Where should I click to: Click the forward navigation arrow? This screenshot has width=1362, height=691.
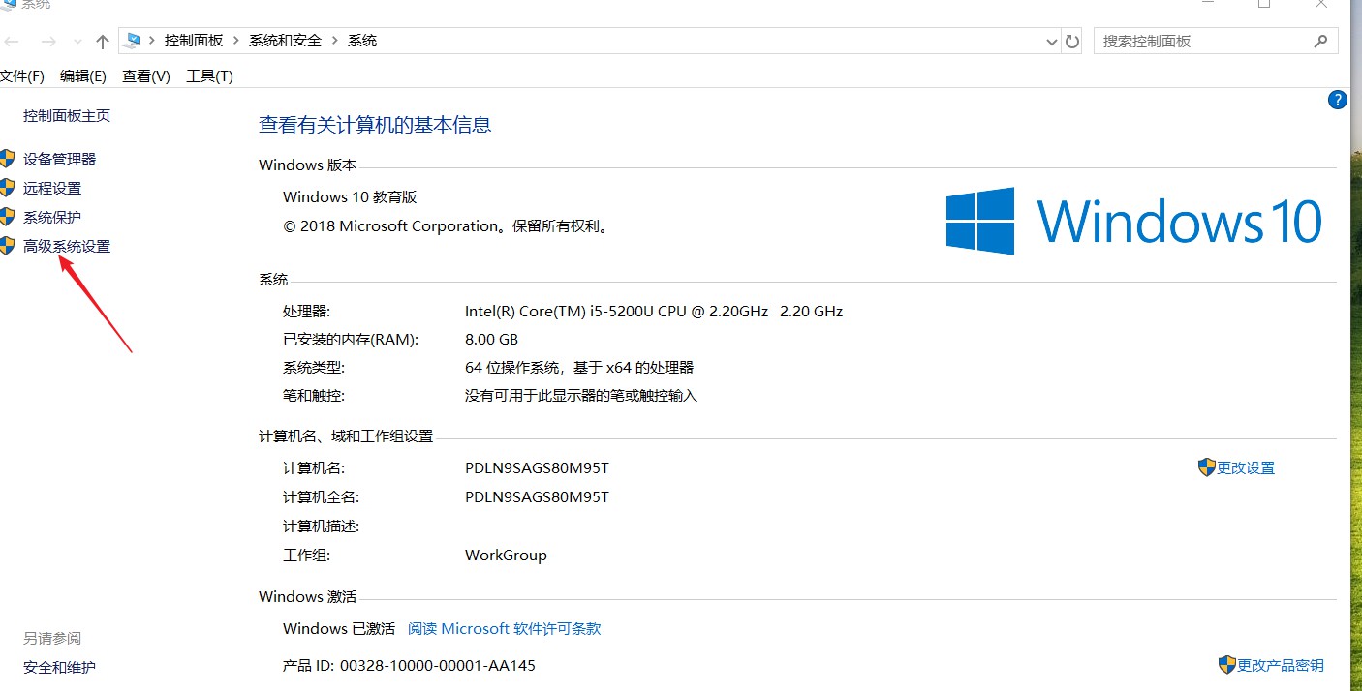pos(48,42)
